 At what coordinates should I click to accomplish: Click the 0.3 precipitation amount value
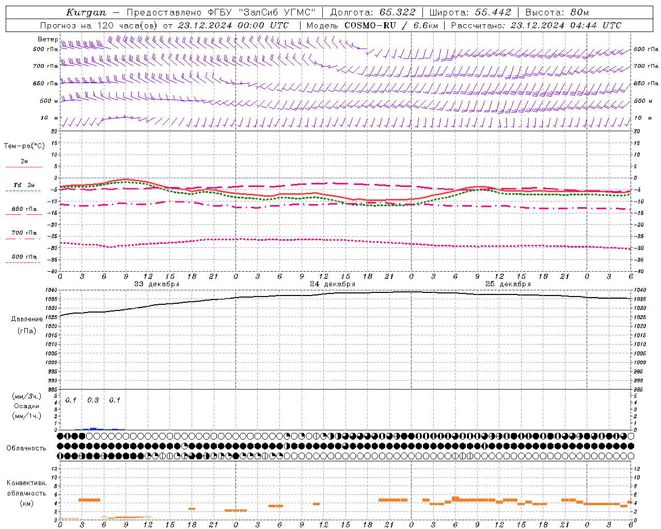point(93,400)
